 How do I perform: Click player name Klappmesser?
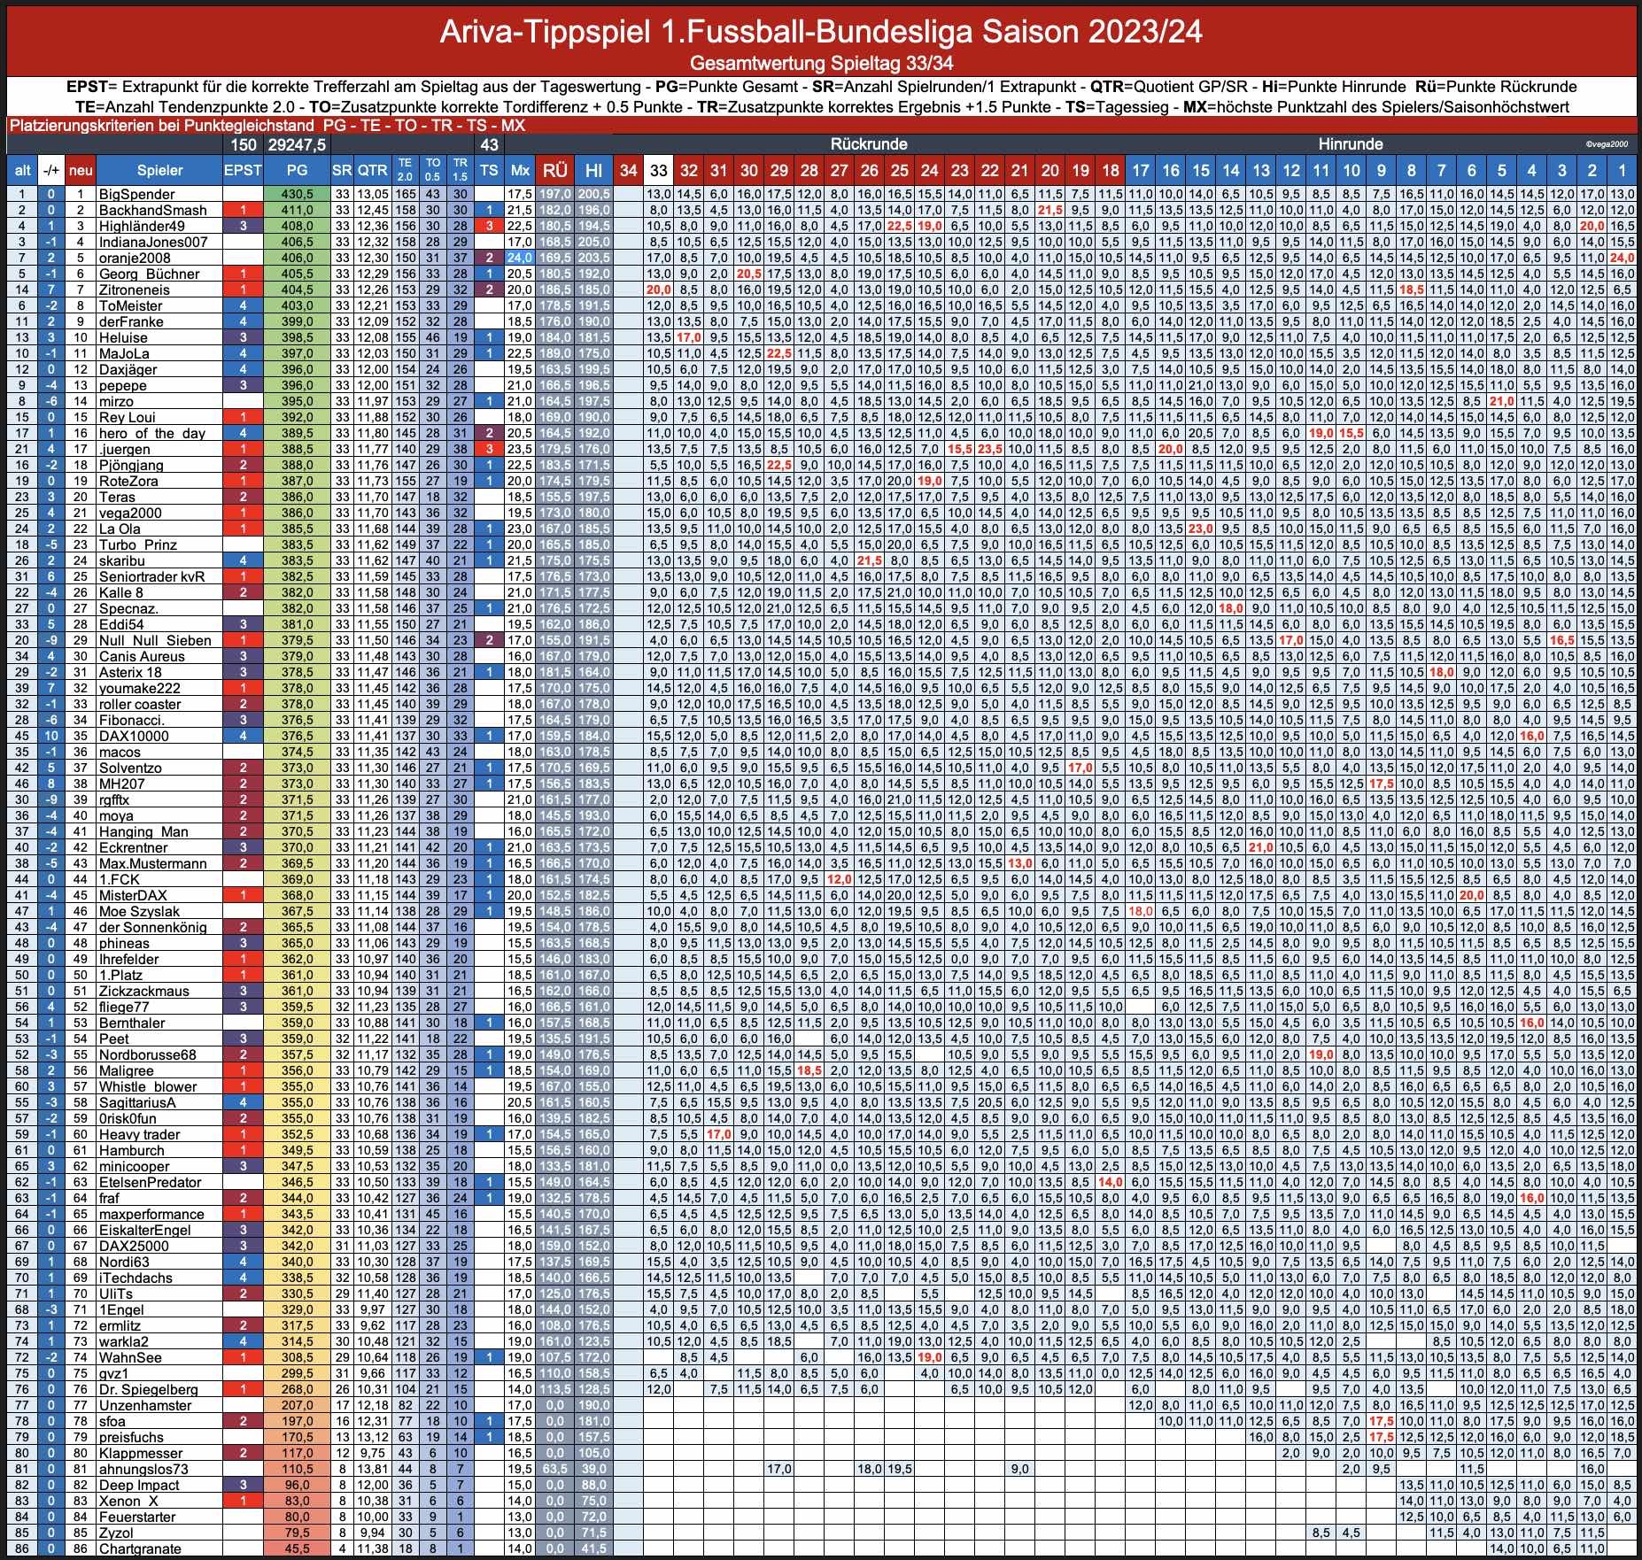point(141,1453)
